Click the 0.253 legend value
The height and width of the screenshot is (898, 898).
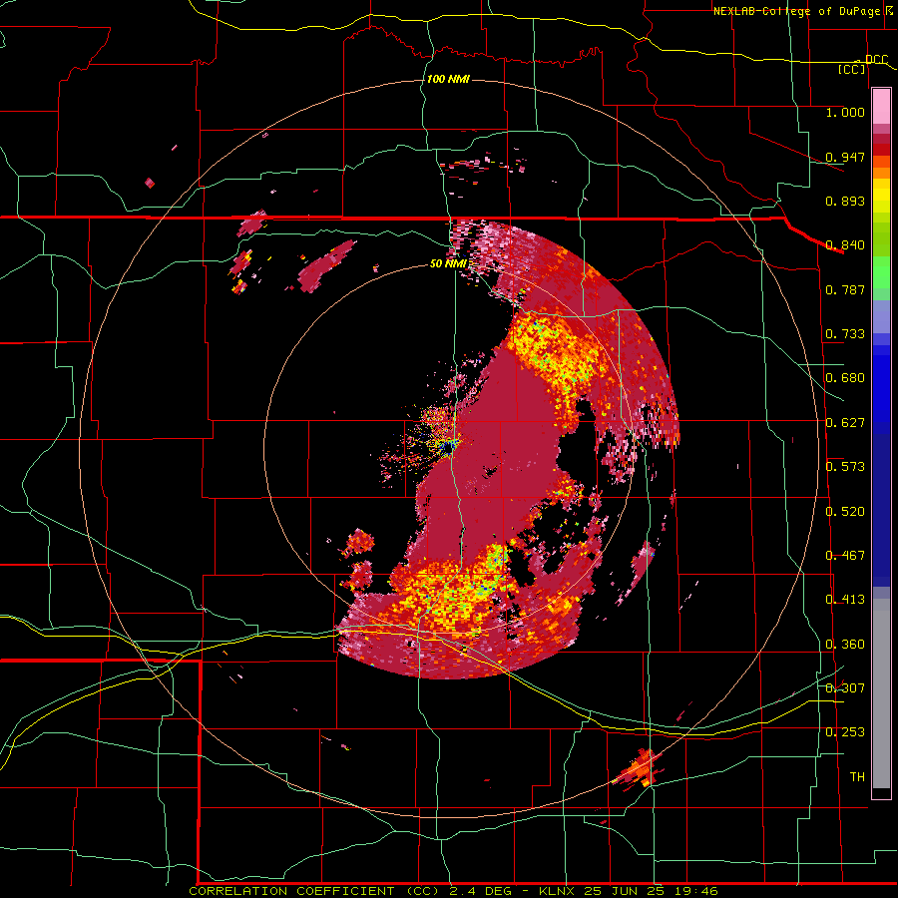845,732
